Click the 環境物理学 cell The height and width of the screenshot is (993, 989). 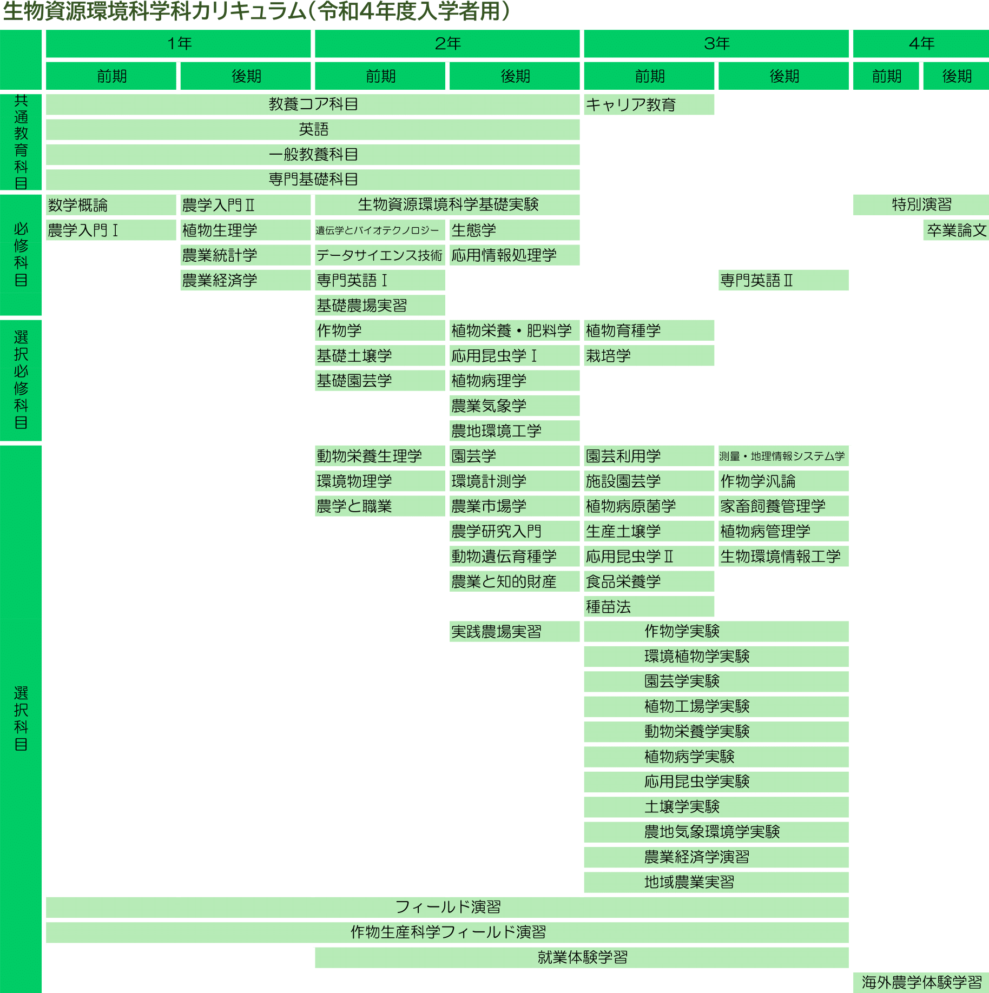[x=380, y=481]
